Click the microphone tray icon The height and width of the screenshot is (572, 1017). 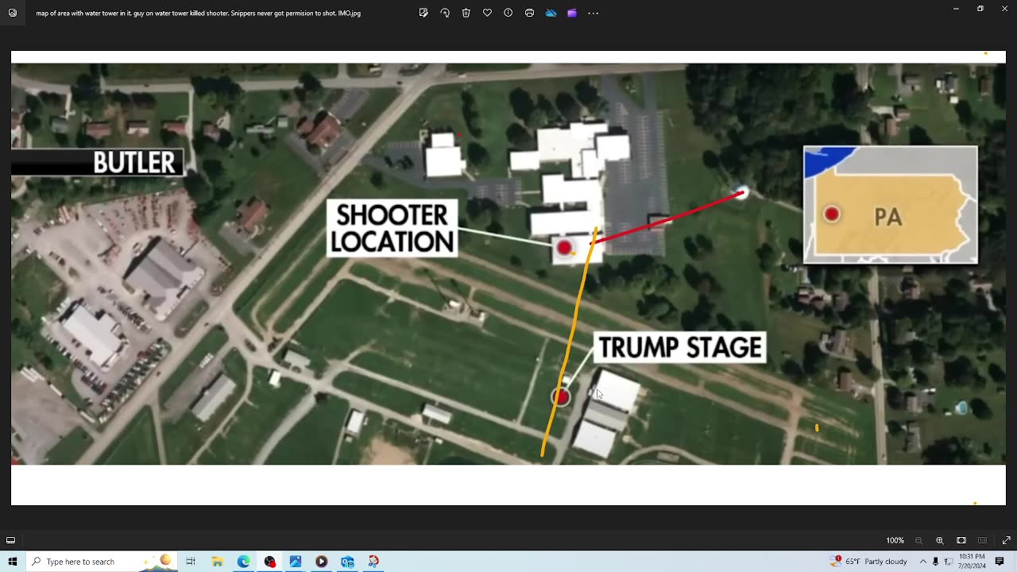[x=935, y=562]
